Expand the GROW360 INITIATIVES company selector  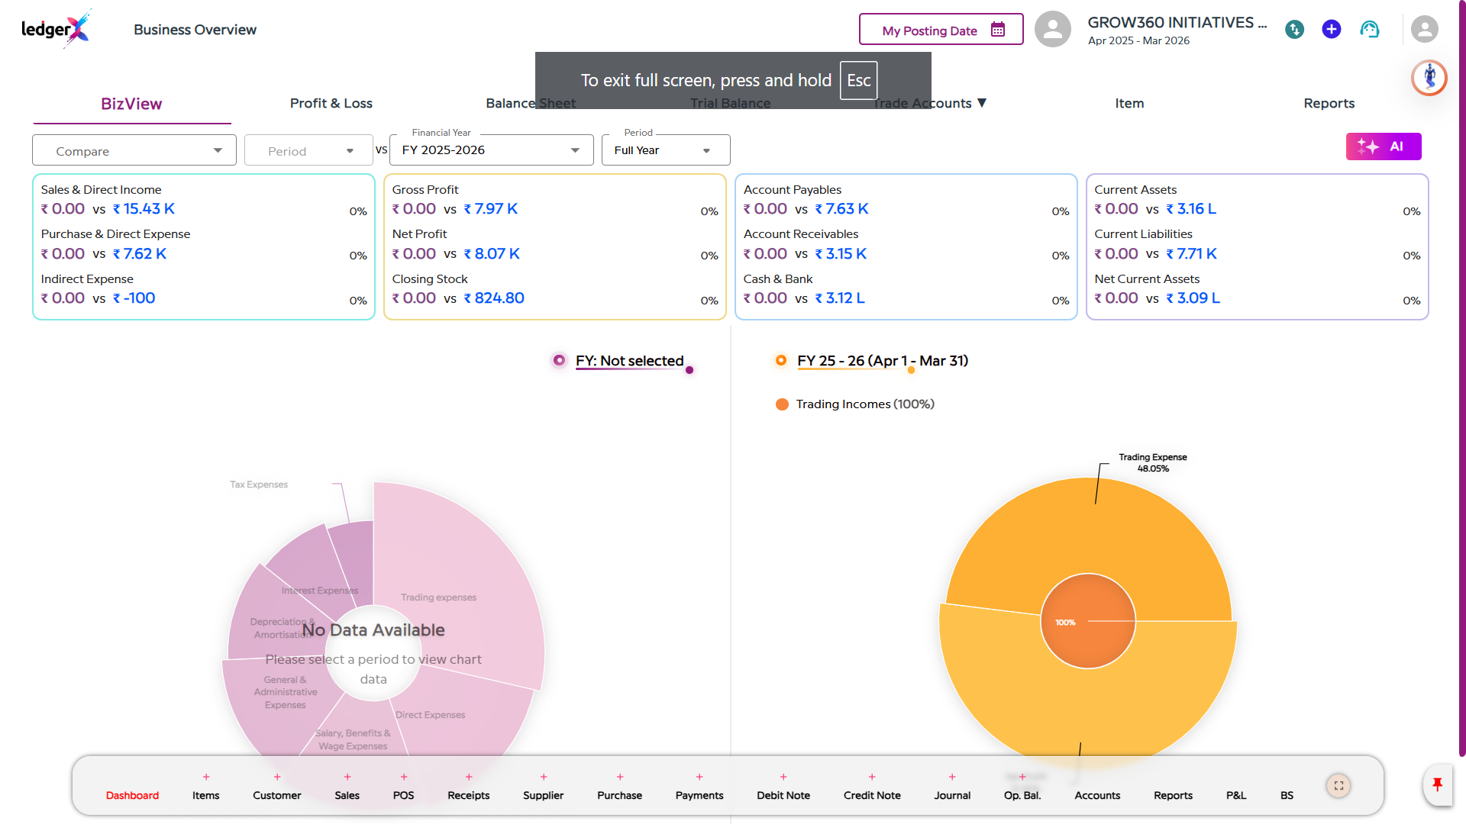(1177, 23)
